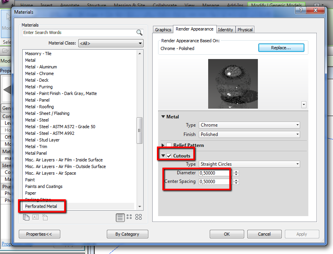The image size is (333, 254).
Task: Increase Center Spacing with up spinner
Action: (236, 180)
